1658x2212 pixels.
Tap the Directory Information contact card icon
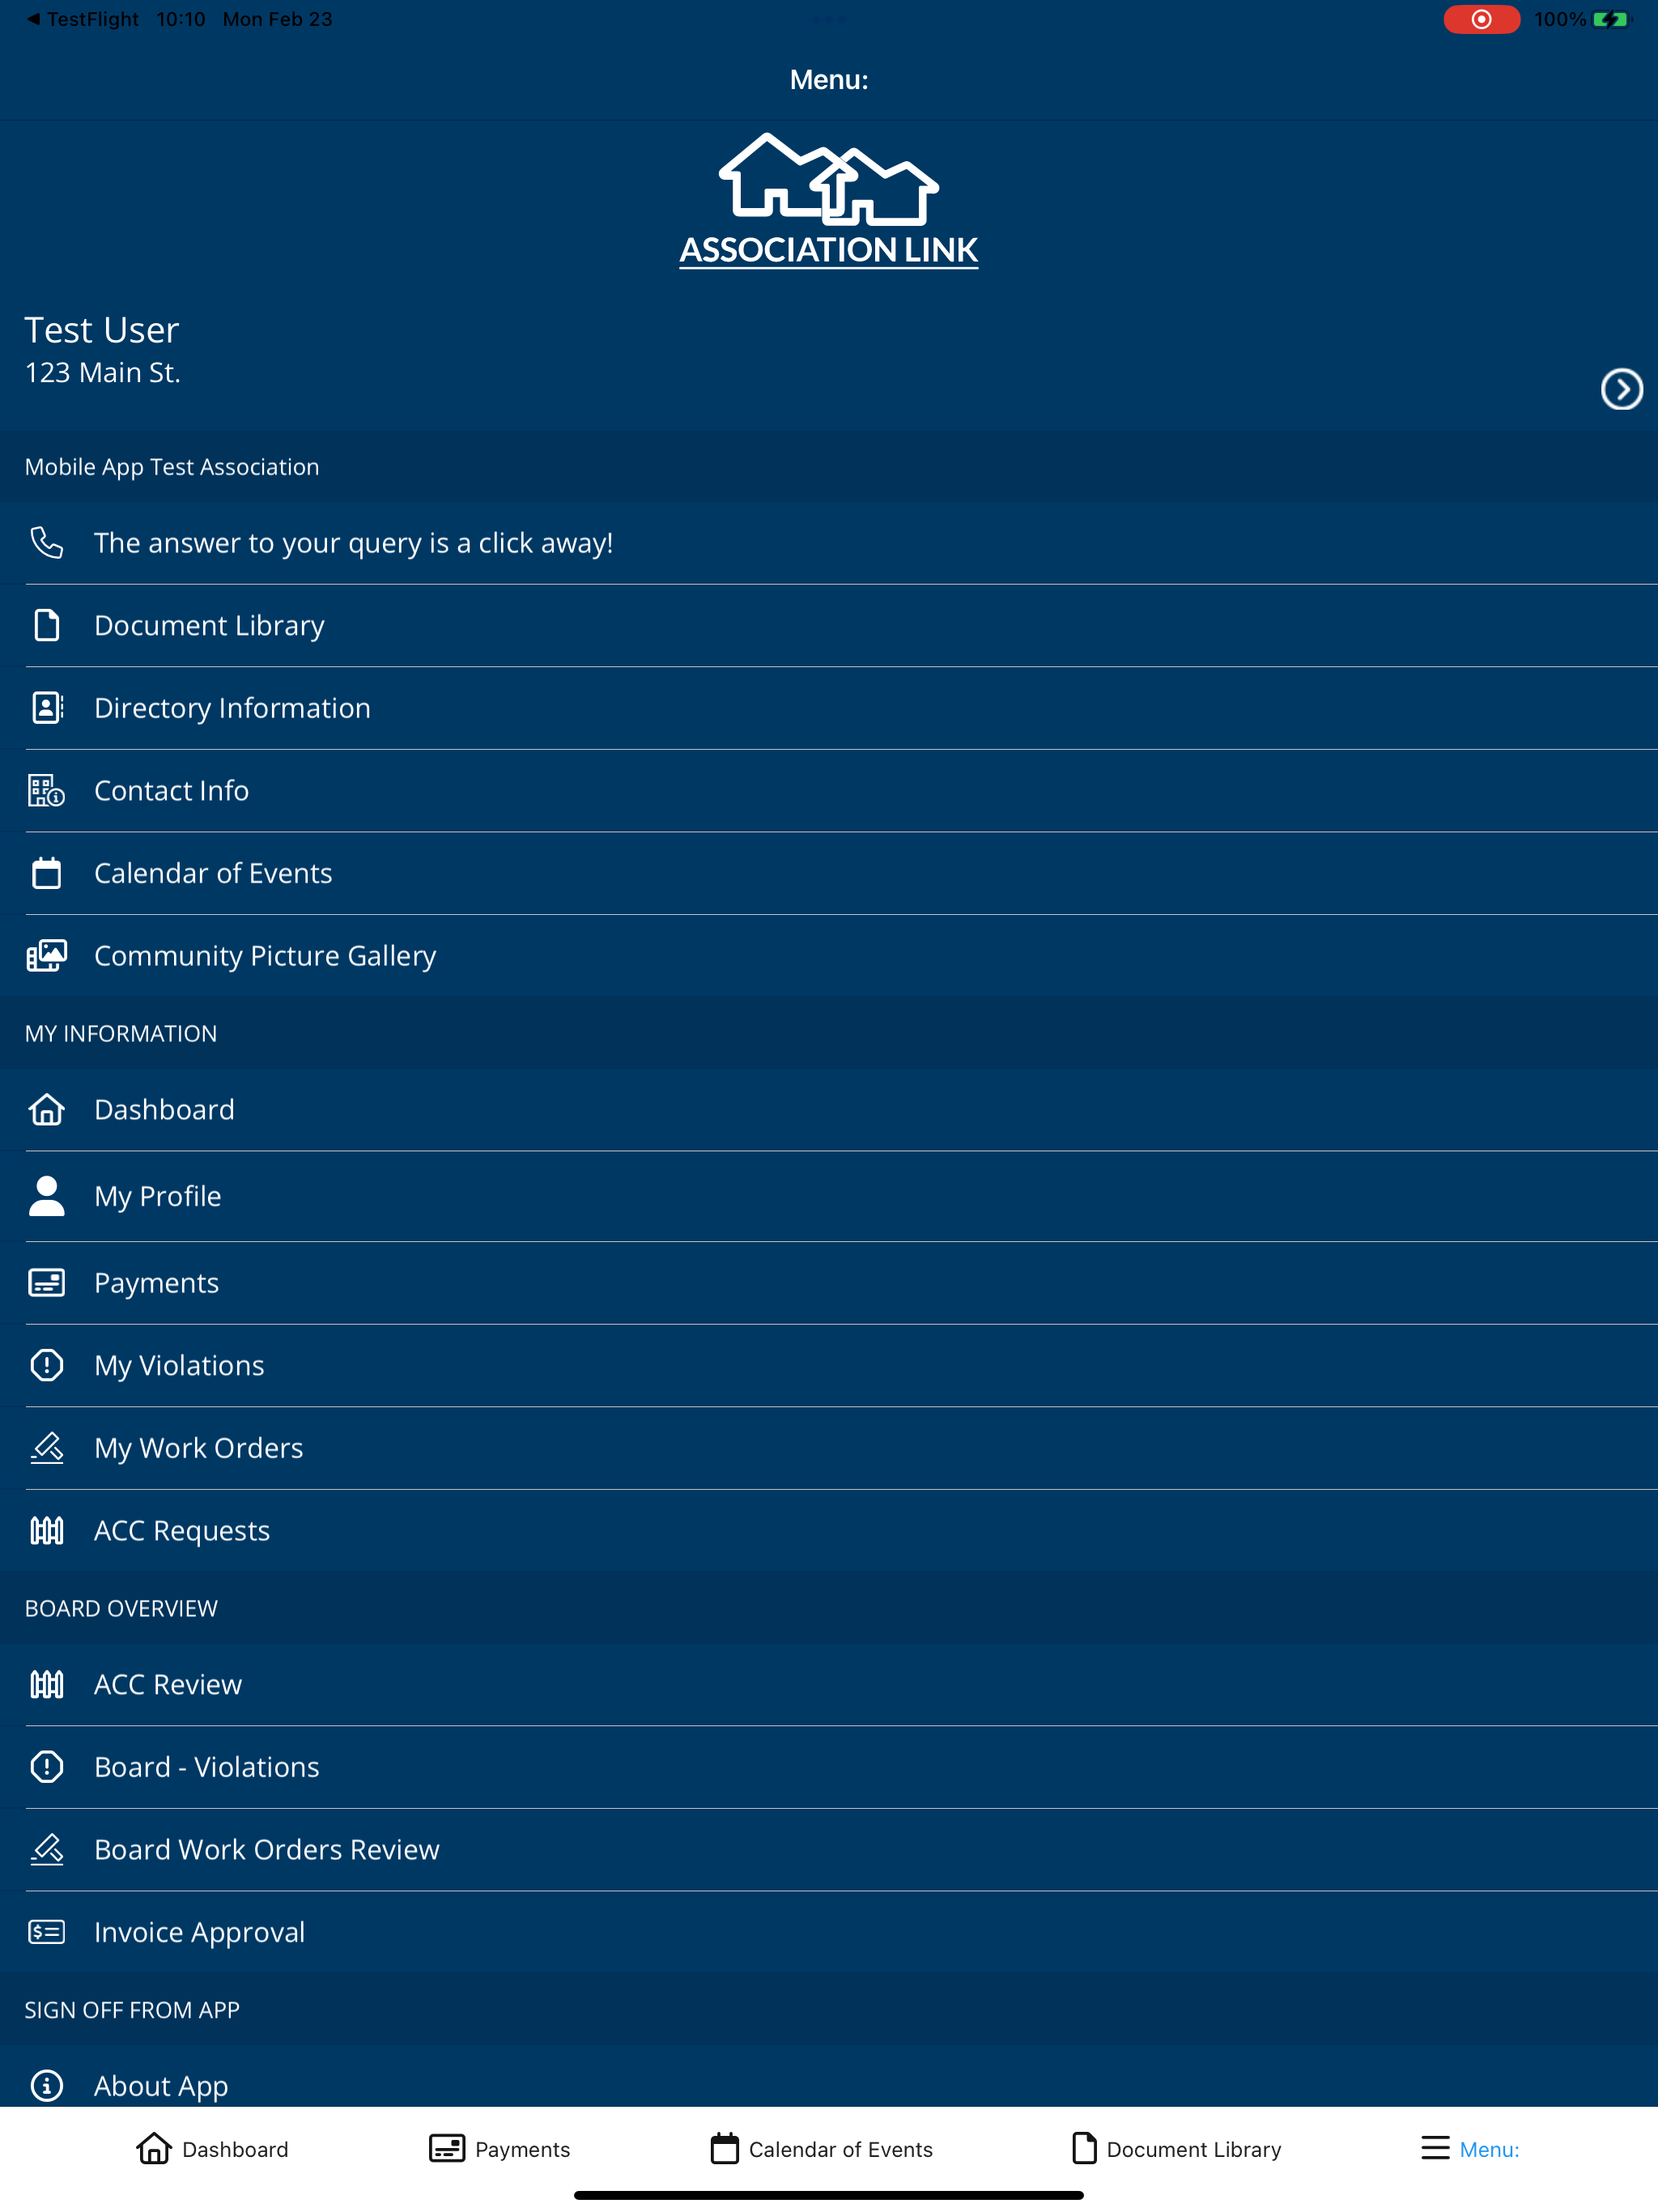(x=47, y=708)
